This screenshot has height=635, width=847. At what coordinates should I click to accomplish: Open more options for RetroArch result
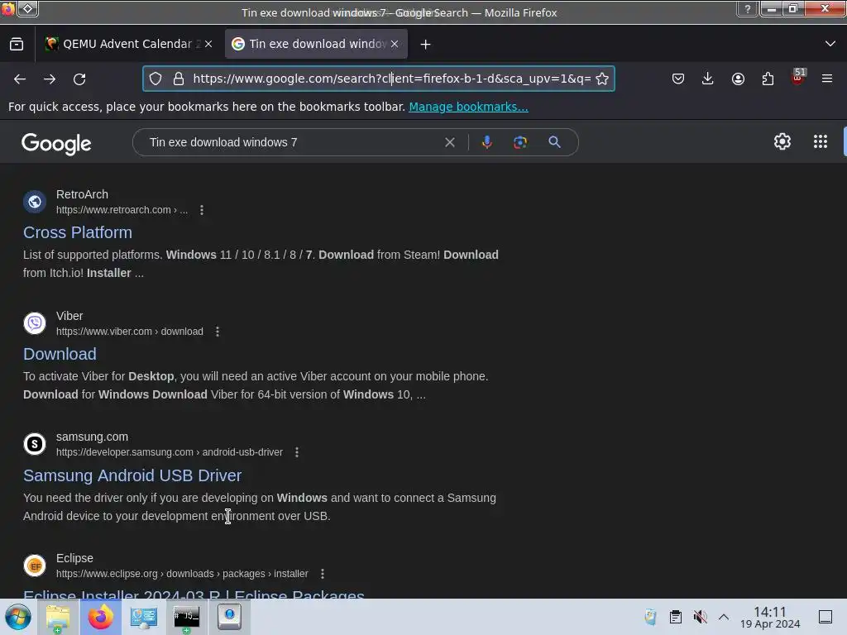click(202, 210)
